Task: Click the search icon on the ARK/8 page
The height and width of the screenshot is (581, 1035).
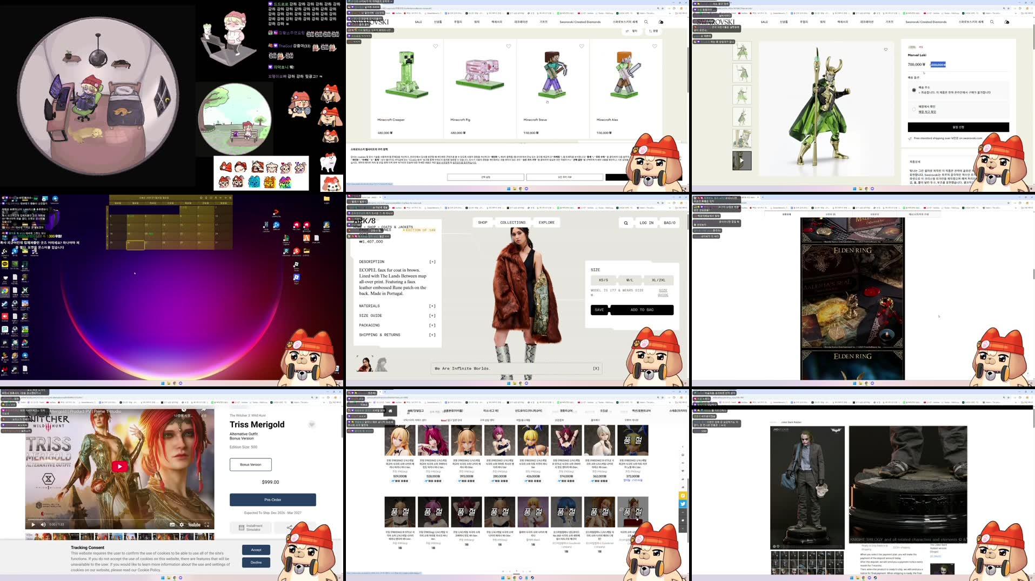Action: coord(625,223)
